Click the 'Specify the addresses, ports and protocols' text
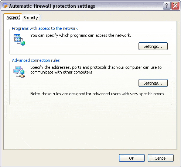This screenshot has height=167, width=181. (96, 70)
